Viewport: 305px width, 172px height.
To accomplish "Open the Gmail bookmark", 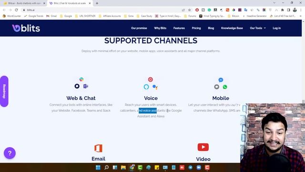I will tap(51, 16).
